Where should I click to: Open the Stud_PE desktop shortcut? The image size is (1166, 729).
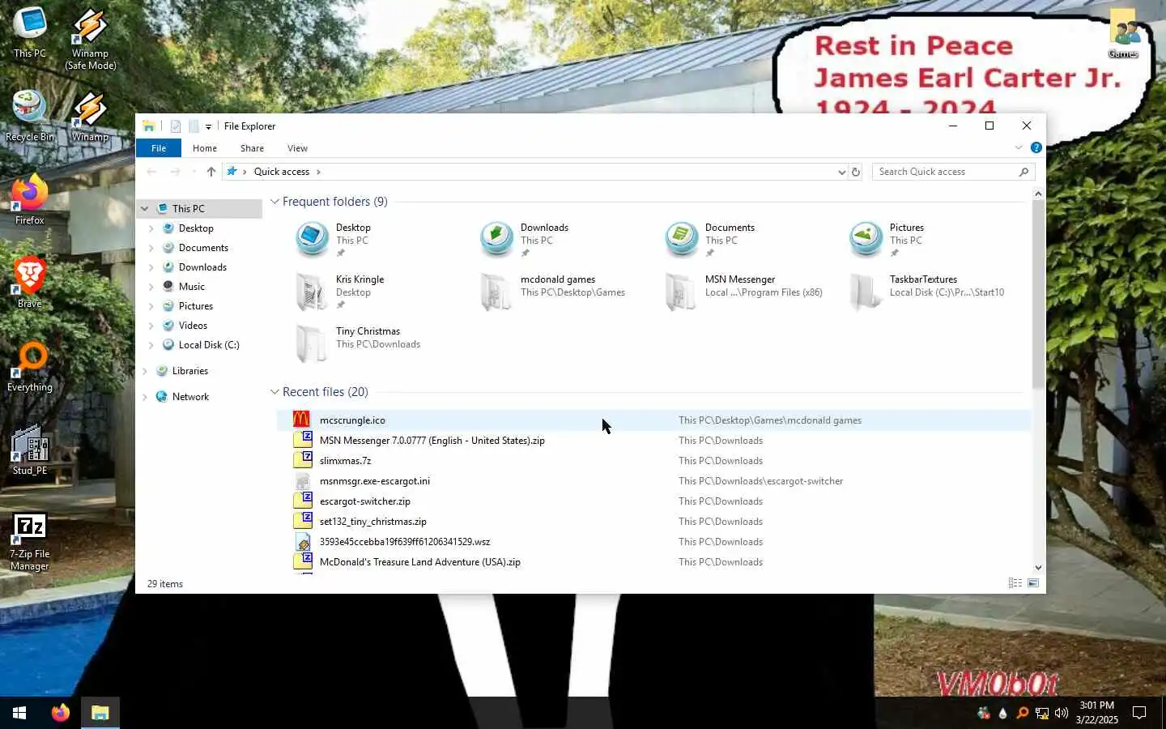[x=30, y=450]
